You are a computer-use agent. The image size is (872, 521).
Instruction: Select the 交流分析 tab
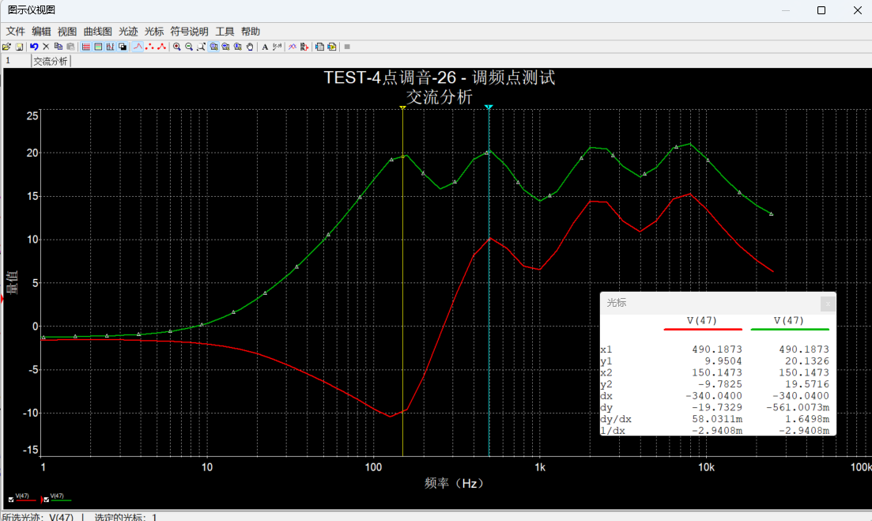pyautogui.click(x=50, y=61)
